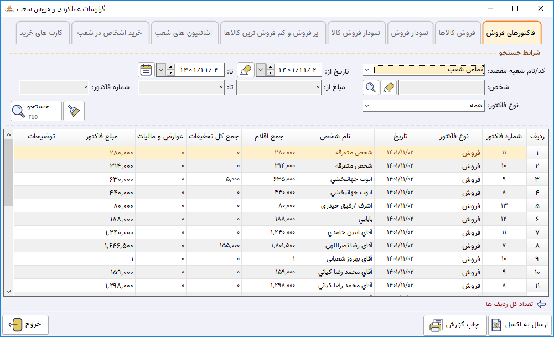
Task: Open the کارت های خرید tab
Action: tap(42, 33)
